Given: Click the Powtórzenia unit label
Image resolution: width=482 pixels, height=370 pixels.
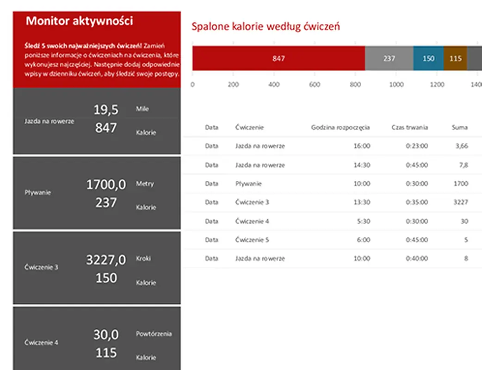Looking at the screenshot, I should pyautogui.click(x=154, y=334).
